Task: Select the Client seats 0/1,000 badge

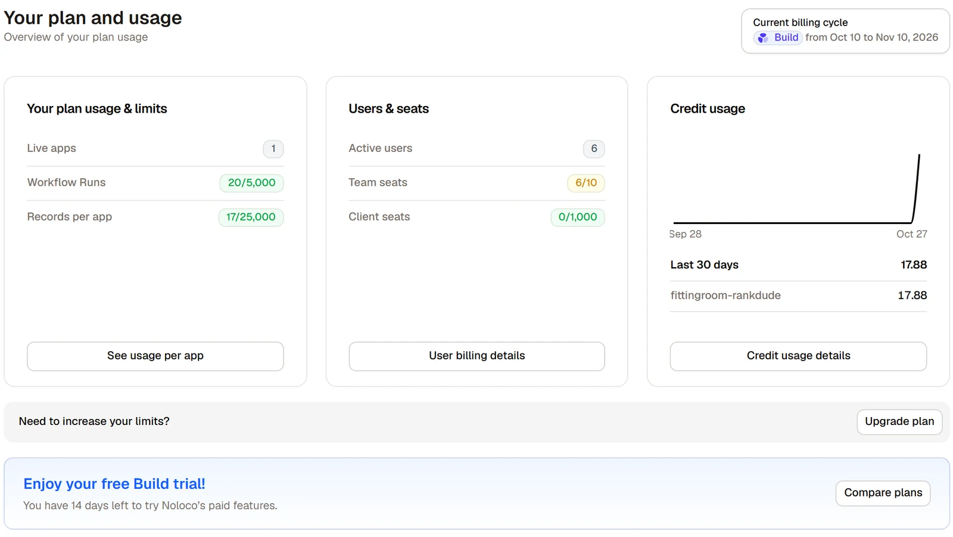Action: (578, 218)
